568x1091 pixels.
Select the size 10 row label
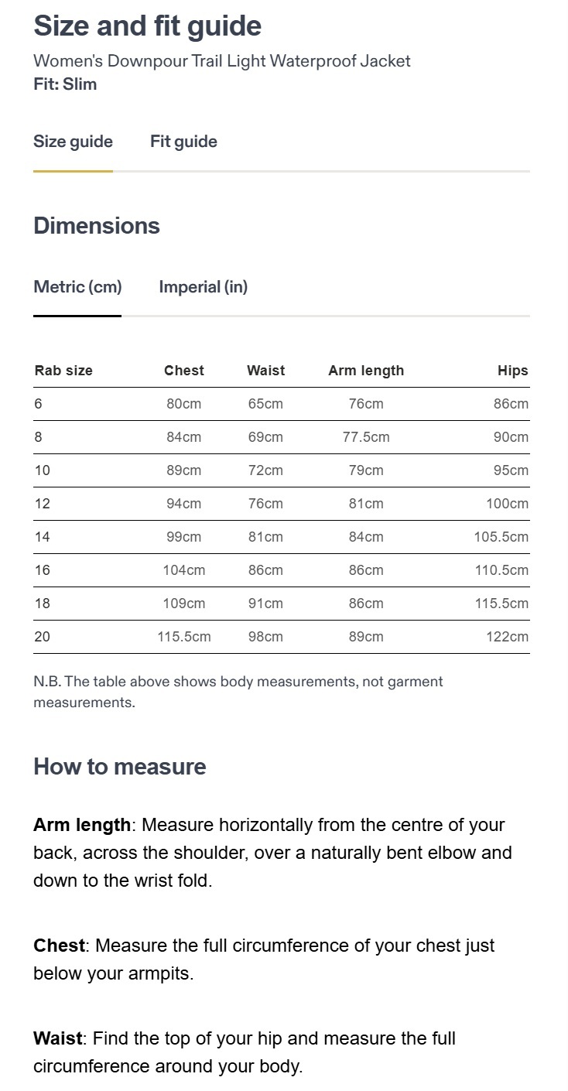[x=42, y=470]
